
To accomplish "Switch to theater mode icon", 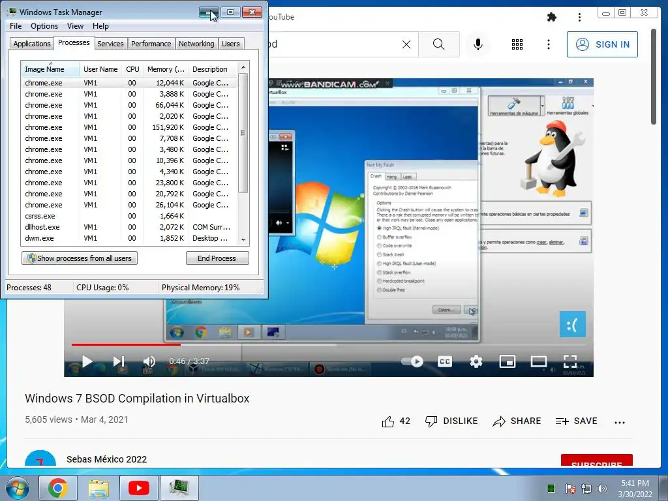I will pos(538,361).
